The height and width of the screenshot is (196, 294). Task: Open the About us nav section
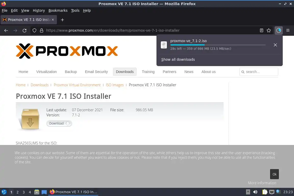point(209,72)
